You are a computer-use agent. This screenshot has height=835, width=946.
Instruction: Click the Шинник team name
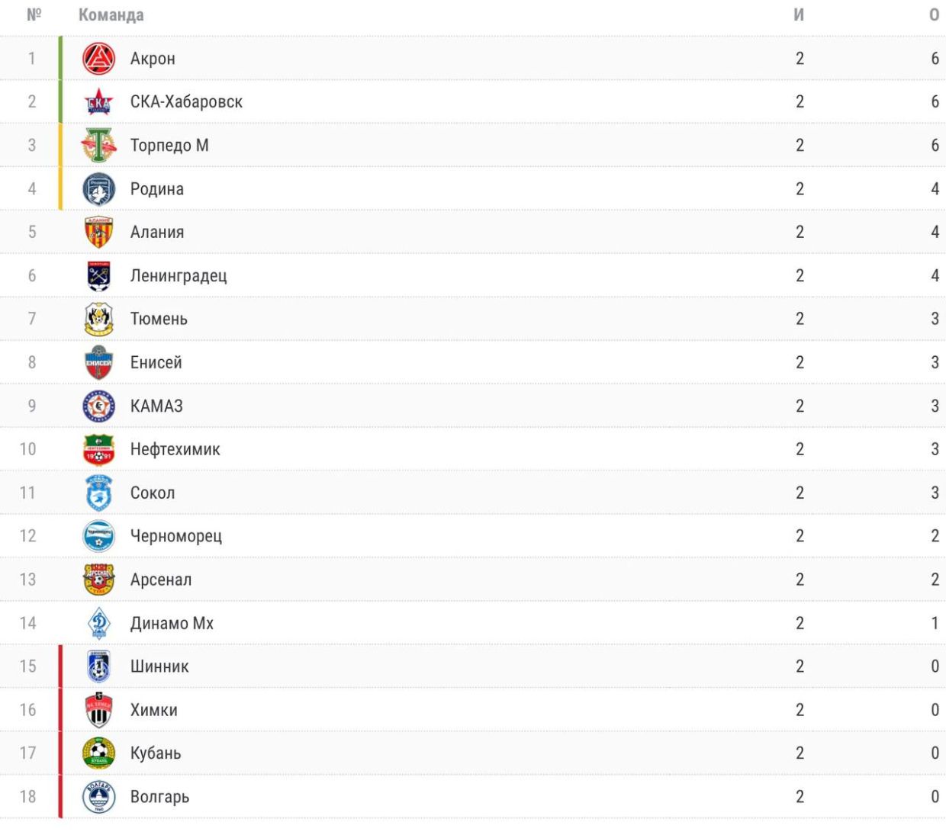click(159, 666)
